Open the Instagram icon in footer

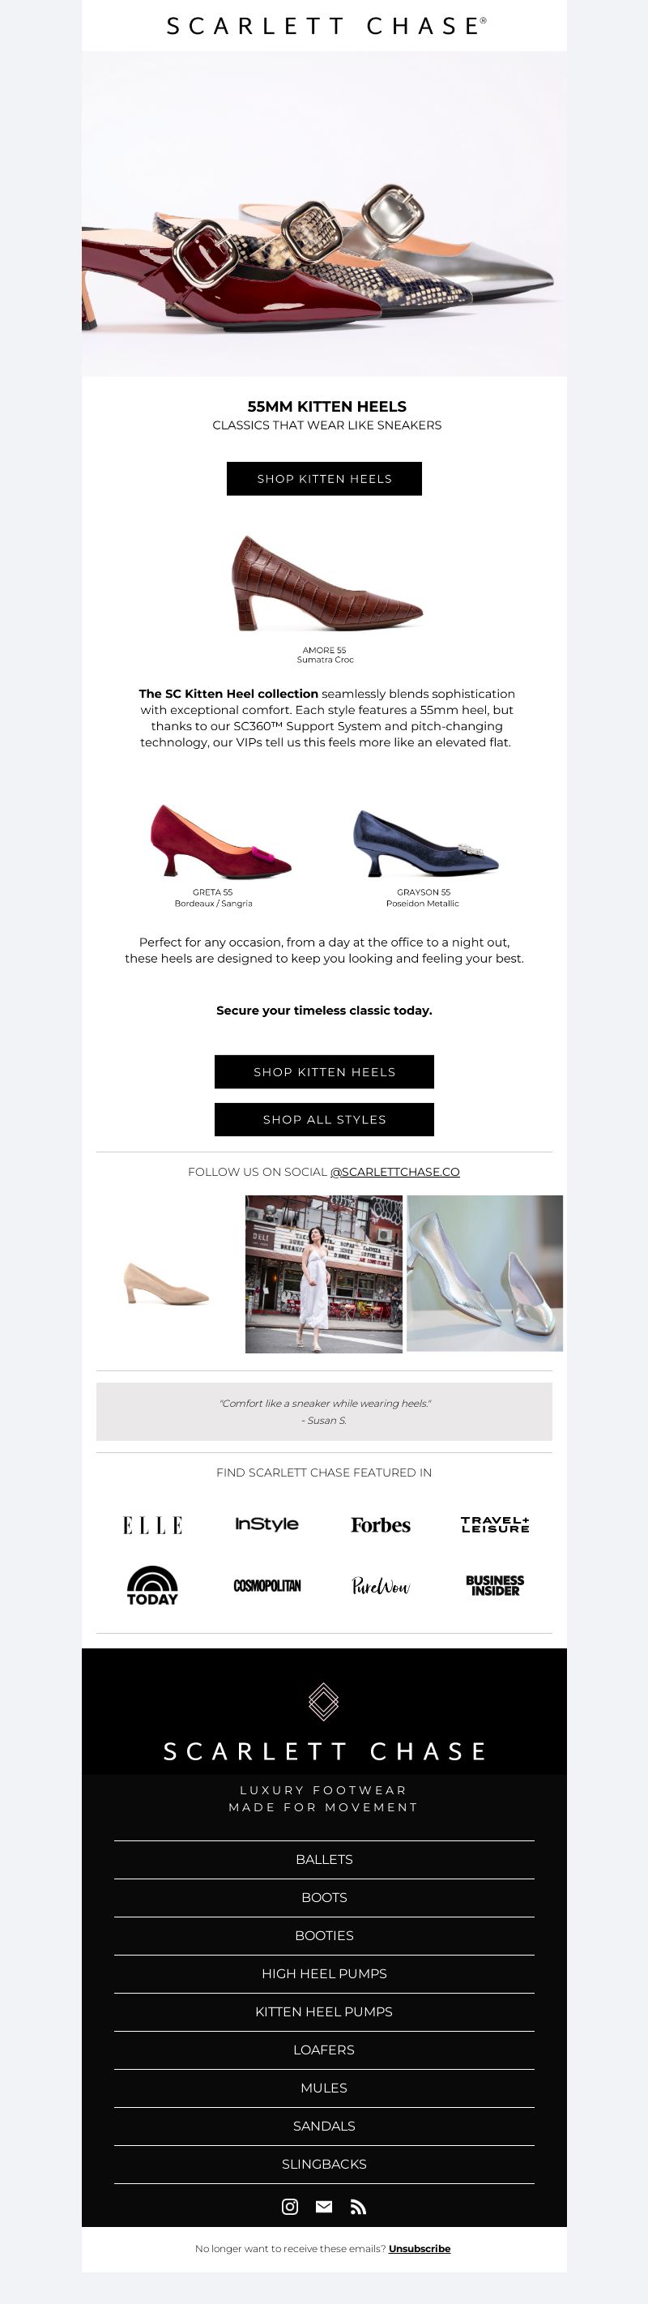(290, 2207)
